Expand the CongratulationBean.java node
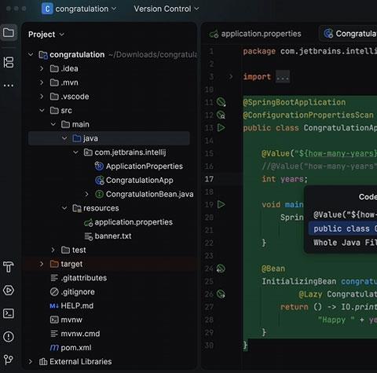This screenshot has height=373, width=377. [87, 194]
